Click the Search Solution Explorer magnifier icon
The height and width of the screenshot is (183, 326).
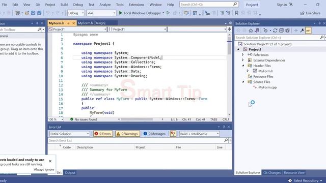tap(321, 38)
